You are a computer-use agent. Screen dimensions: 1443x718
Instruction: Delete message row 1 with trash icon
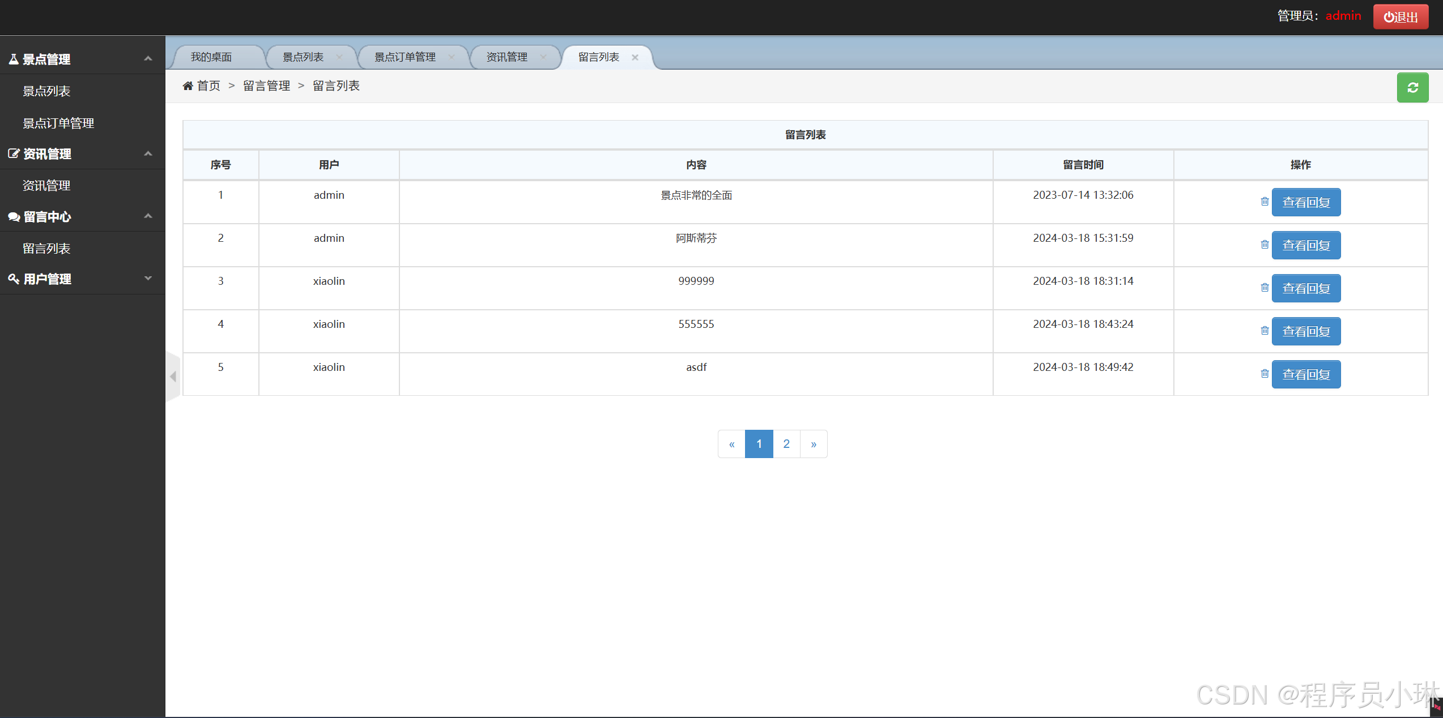point(1265,202)
